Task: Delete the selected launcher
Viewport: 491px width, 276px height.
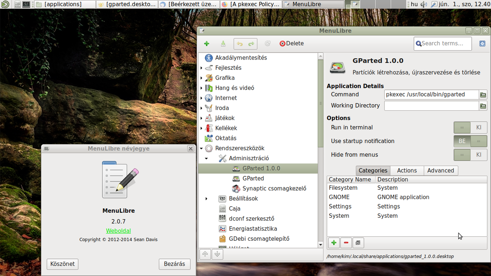Action: pyautogui.click(x=292, y=44)
